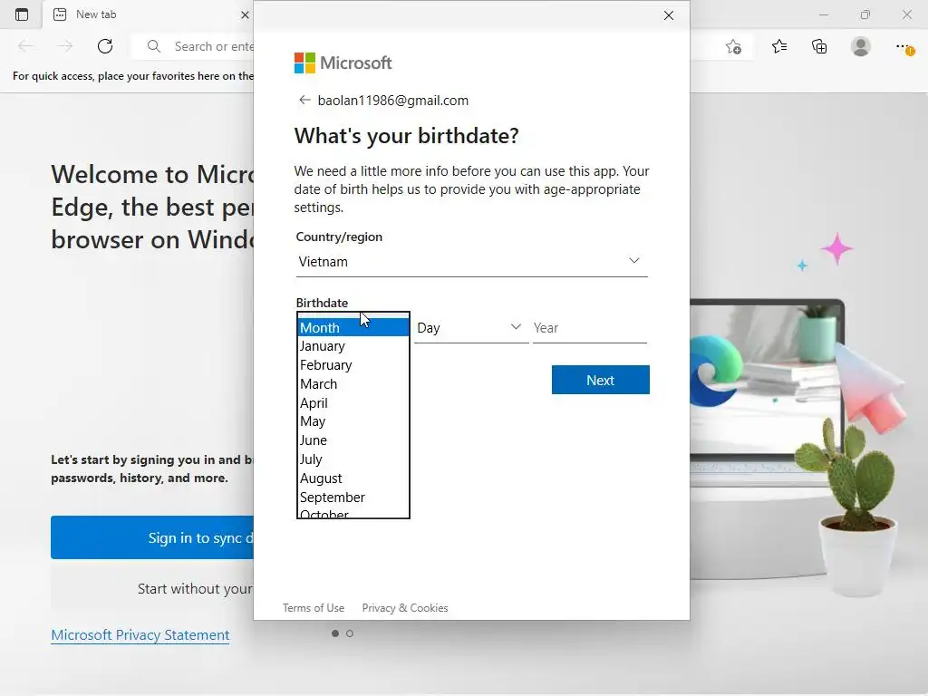Image resolution: width=928 pixels, height=696 pixels.
Task: Open the profile avatar in Edge toolbar
Action: (861, 47)
